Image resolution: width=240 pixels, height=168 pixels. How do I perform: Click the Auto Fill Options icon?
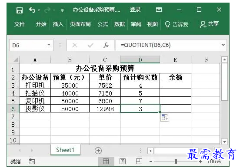[165, 117]
